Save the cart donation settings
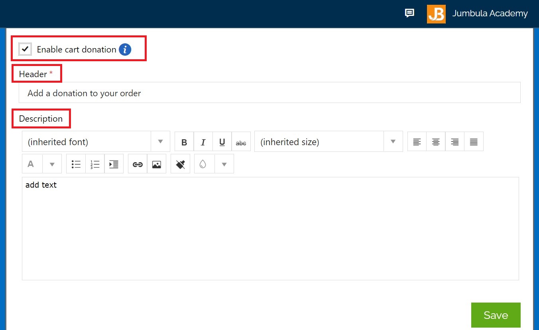Viewport: 539px width, 330px height. click(496, 315)
